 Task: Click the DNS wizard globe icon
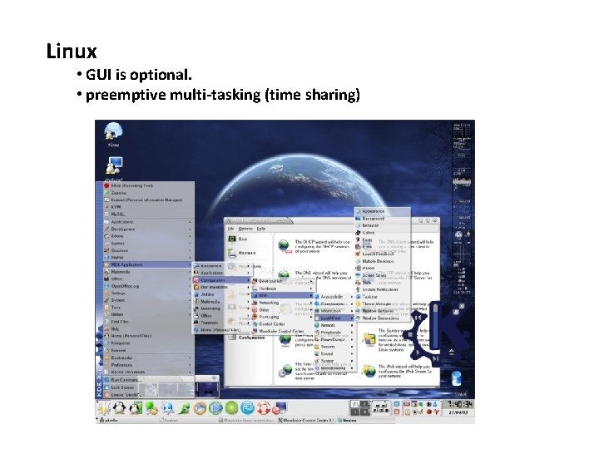[284, 275]
